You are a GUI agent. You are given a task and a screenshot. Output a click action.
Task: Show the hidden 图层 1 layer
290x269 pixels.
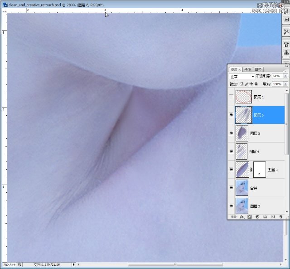tap(231, 97)
